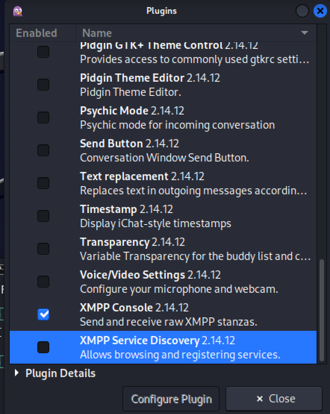Click the Pidgin icon in the title bar
Screen dimensions: 330x414
[x=18, y=11]
